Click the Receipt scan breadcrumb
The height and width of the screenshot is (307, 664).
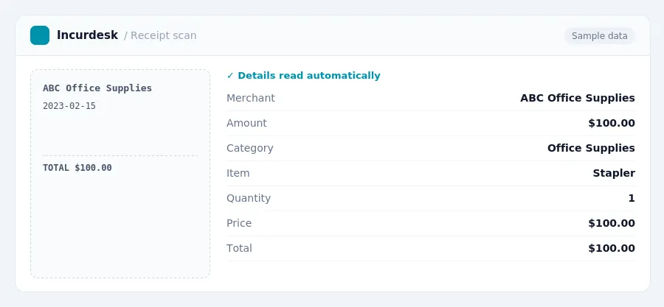coord(164,35)
